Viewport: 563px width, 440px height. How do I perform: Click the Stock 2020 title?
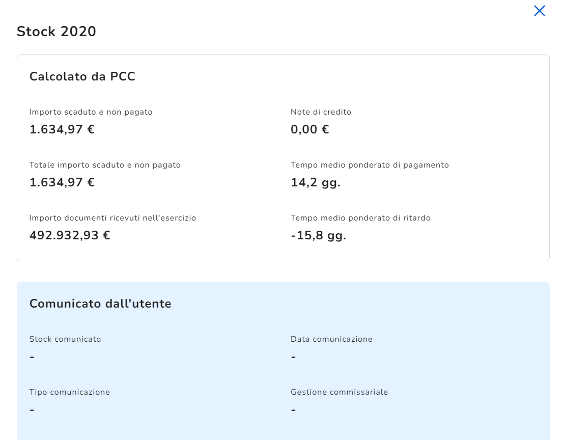(57, 32)
